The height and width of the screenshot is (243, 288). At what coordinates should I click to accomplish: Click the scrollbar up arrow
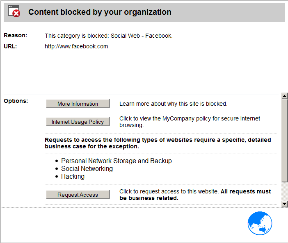(284, 96)
